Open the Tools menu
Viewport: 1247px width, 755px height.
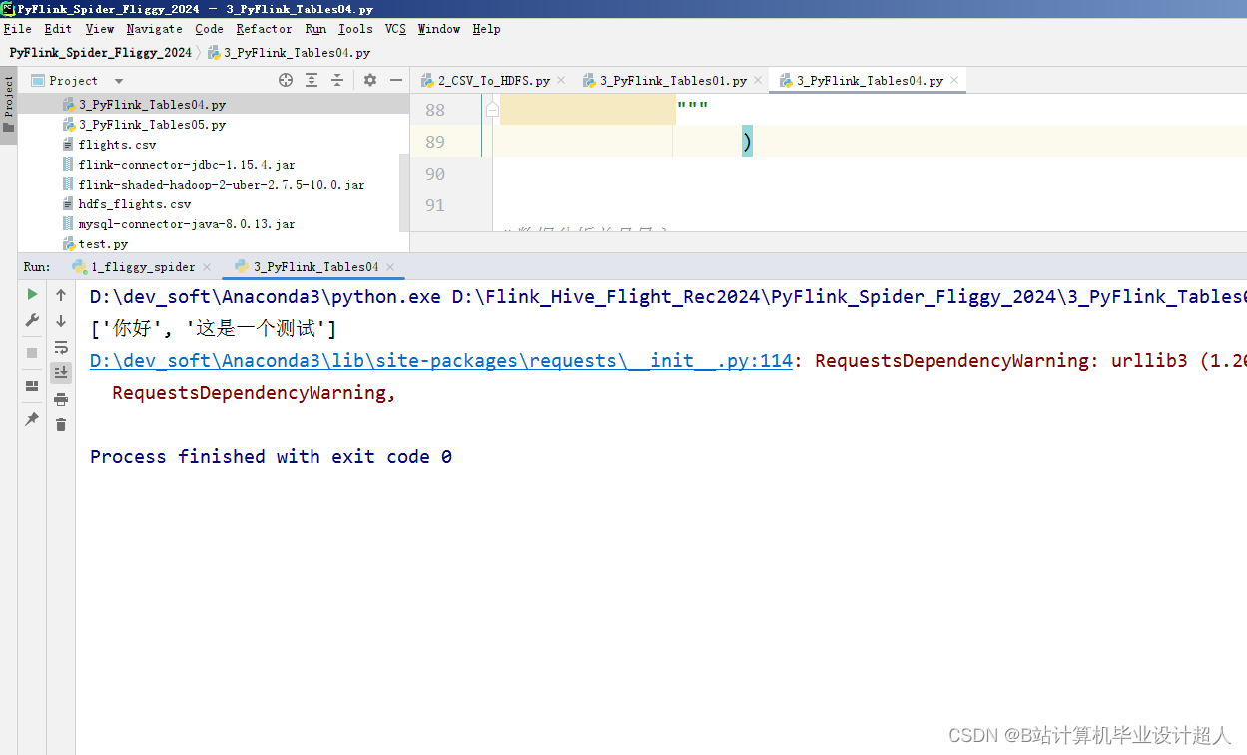355,29
